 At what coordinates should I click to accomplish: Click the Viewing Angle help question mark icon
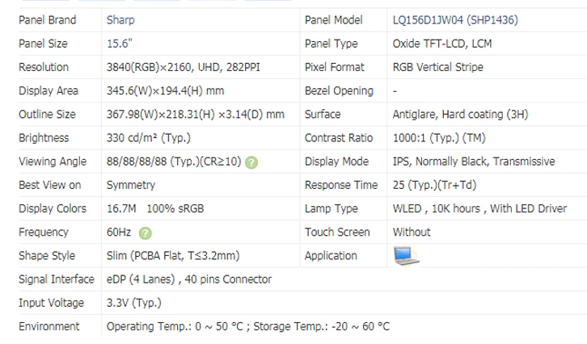click(x=251, y=162)
